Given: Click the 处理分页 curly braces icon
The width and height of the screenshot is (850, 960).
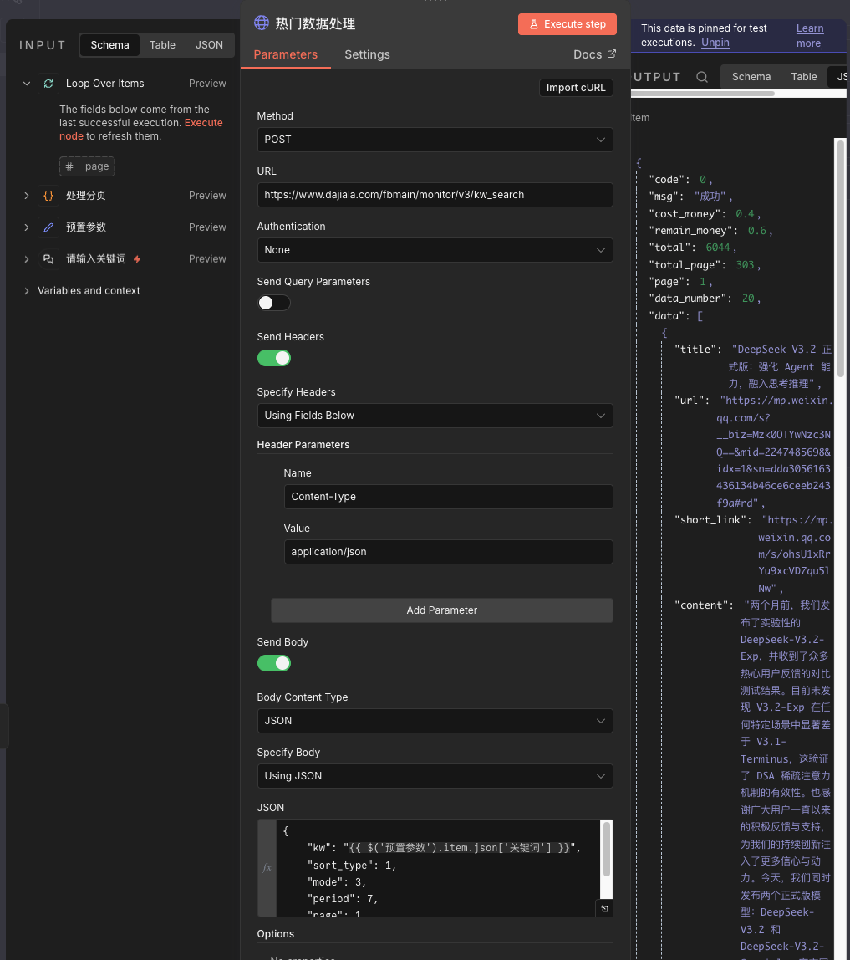Looking at the screenshot, I should [48, 196].
